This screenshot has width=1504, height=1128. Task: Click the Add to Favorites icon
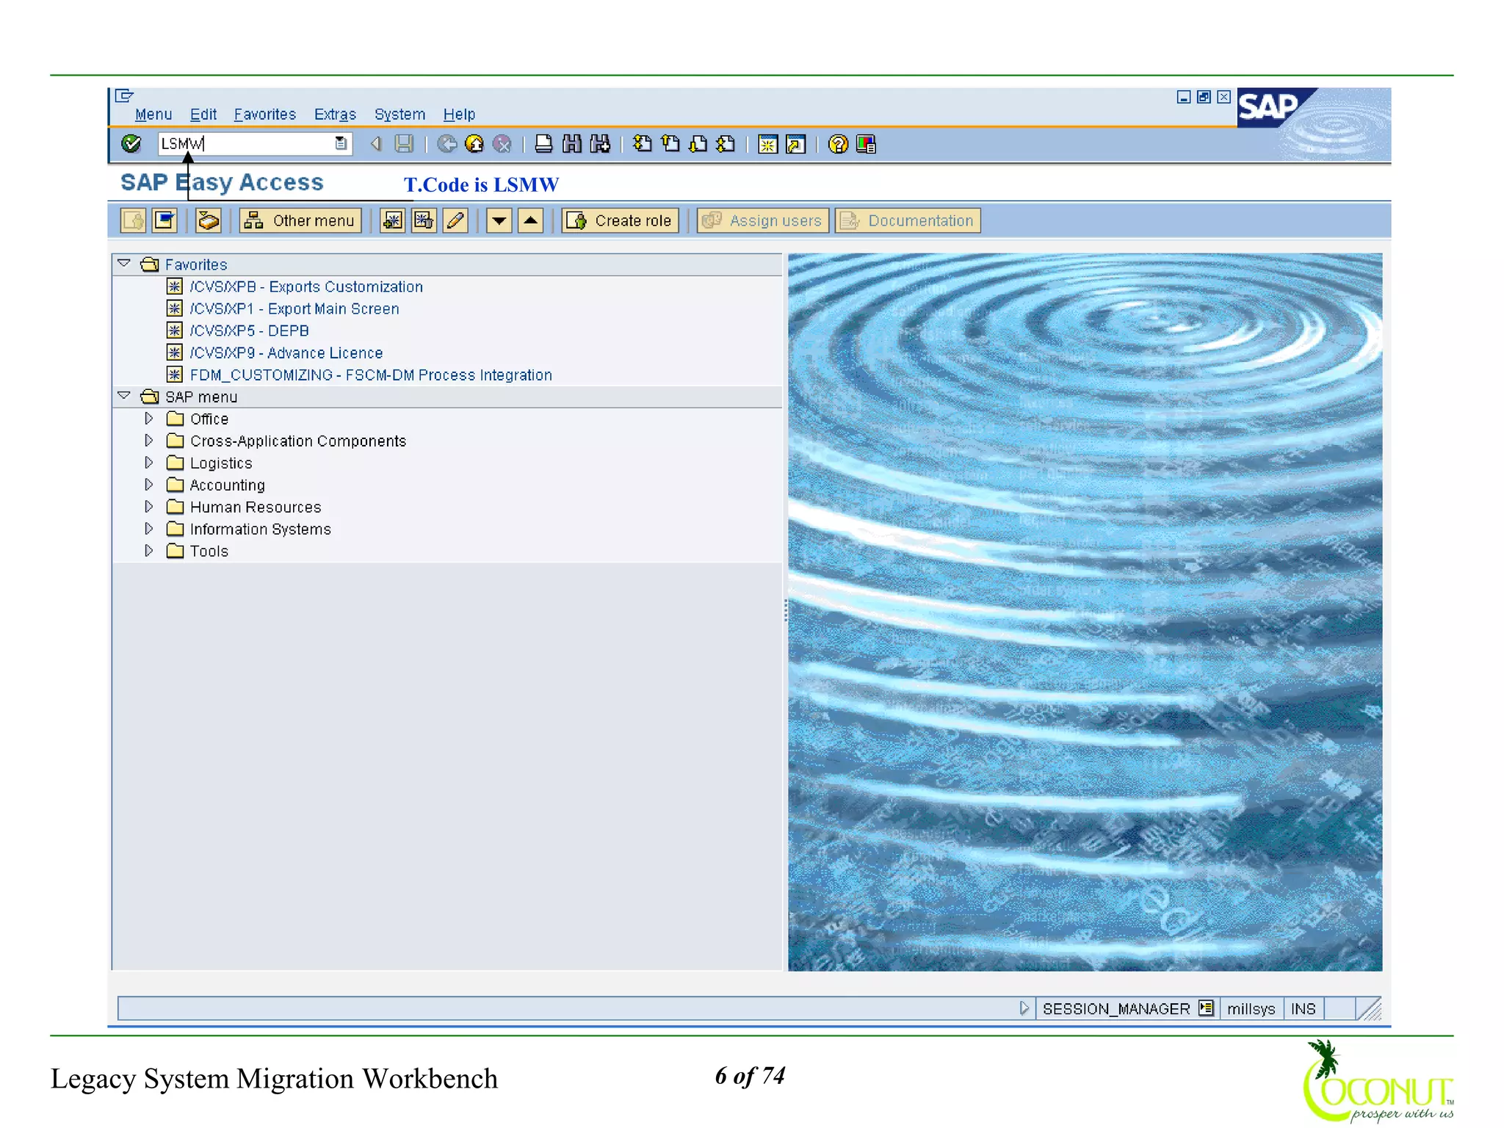pos(393,220)
